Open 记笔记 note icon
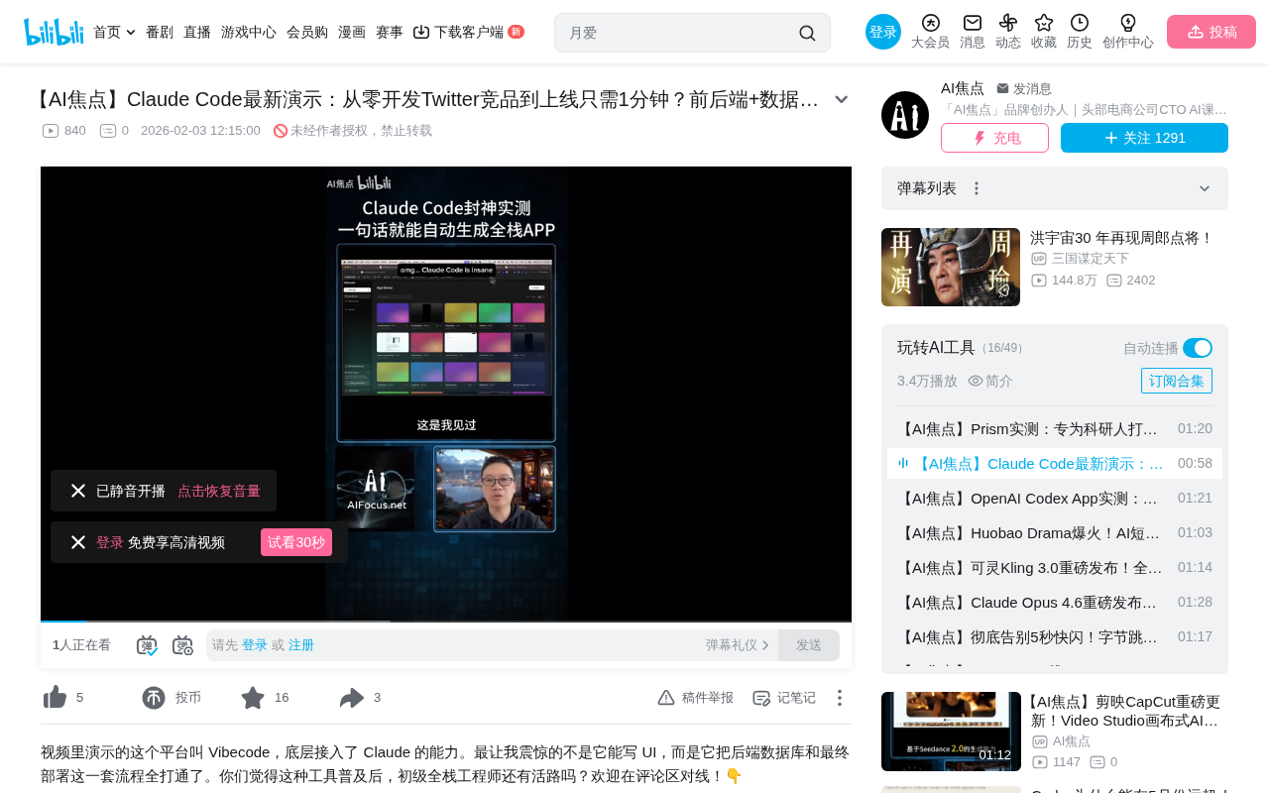 tap(761, 698)
